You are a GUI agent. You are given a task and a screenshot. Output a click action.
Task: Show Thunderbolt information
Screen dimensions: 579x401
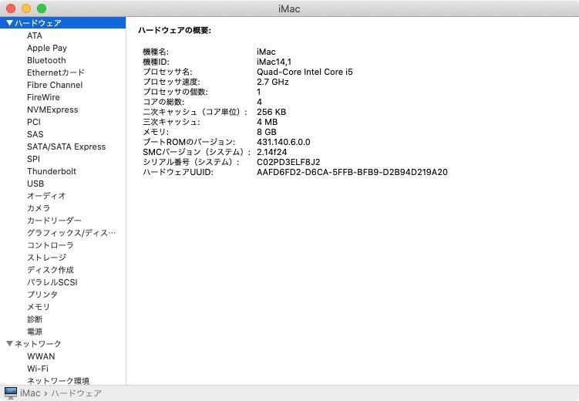pos(52,171)
